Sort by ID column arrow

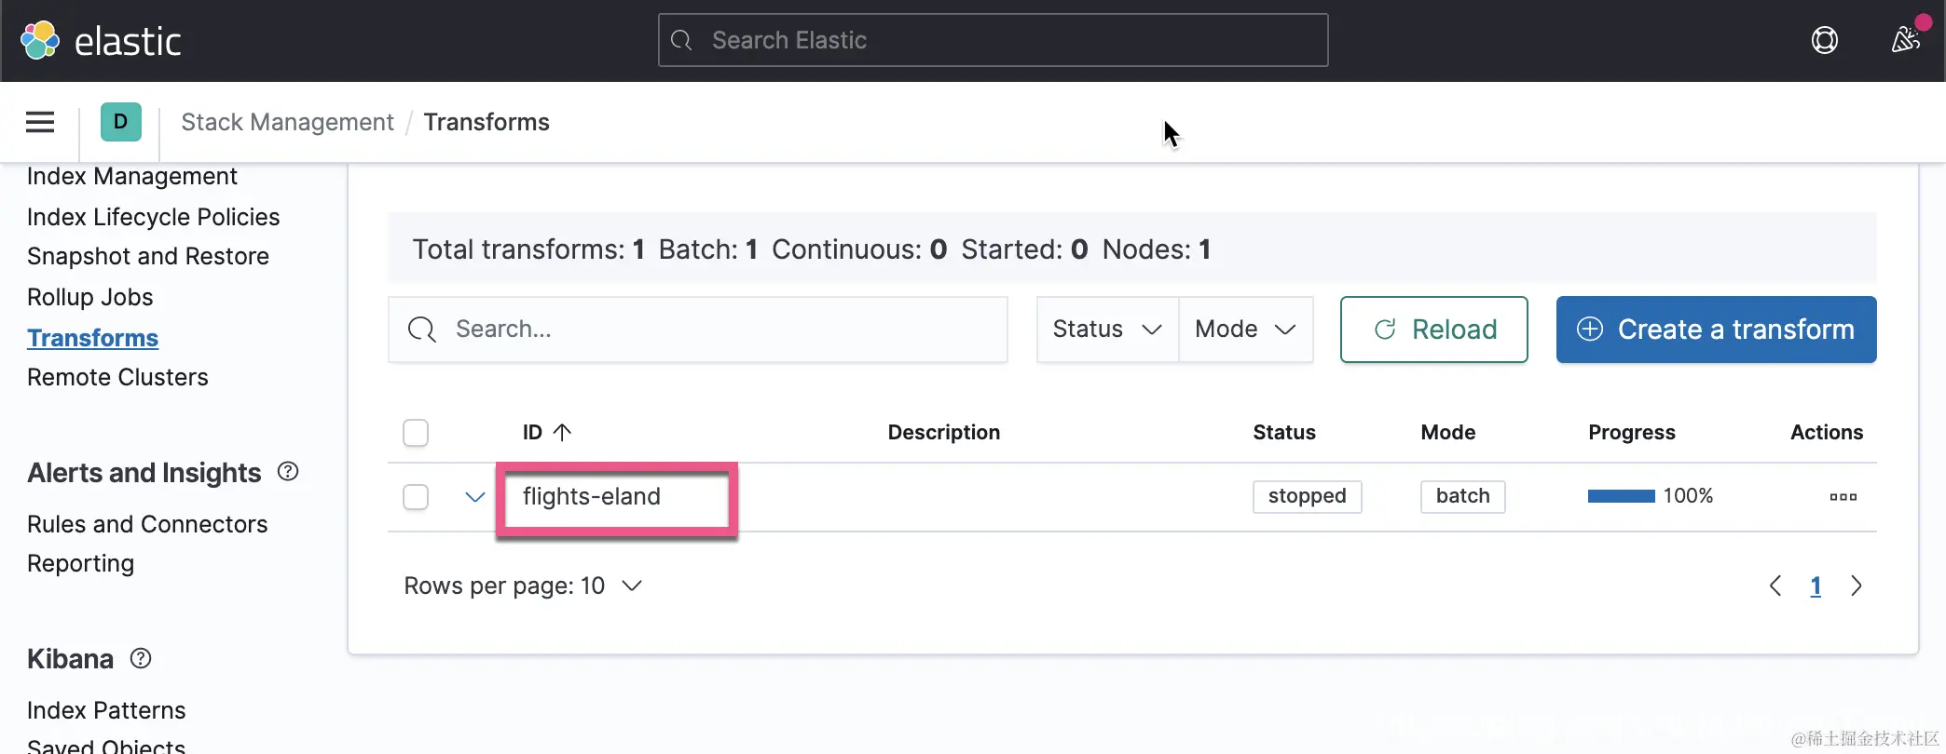click(x=562, y=432)
